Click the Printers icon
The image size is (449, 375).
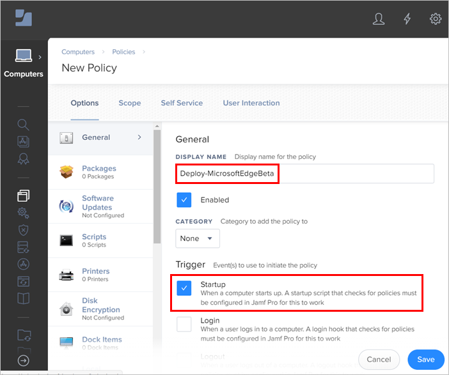(x=66, y=275)
